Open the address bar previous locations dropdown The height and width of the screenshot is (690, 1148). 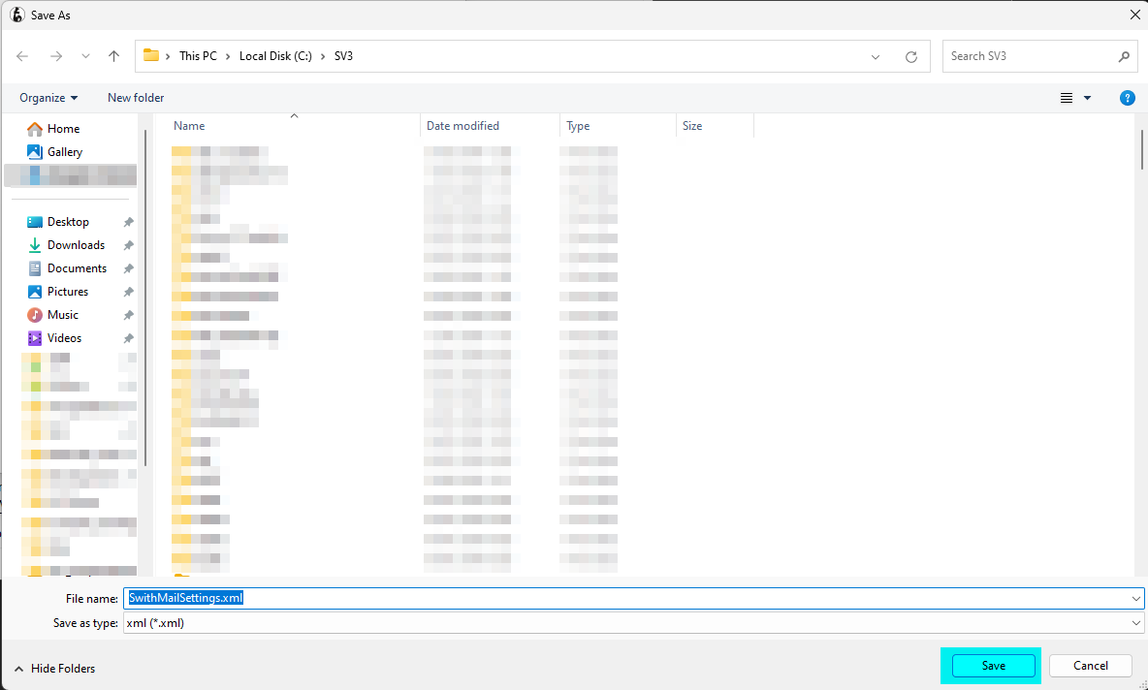pyautogui.click(x=876, y=56)
